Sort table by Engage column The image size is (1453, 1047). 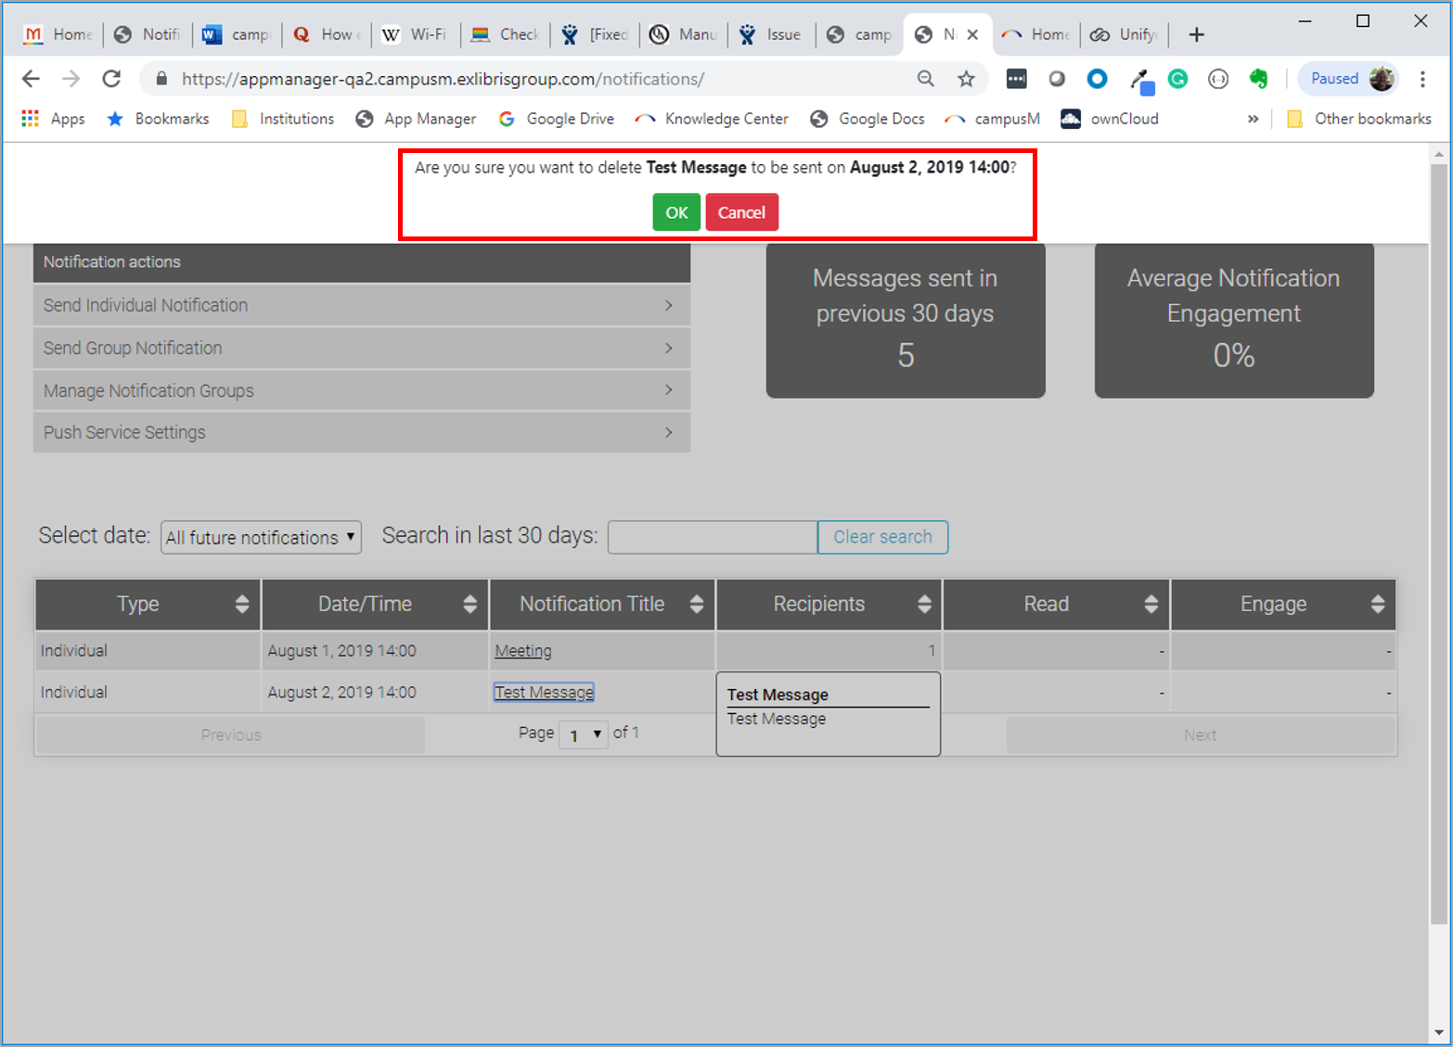[1283, 604]
